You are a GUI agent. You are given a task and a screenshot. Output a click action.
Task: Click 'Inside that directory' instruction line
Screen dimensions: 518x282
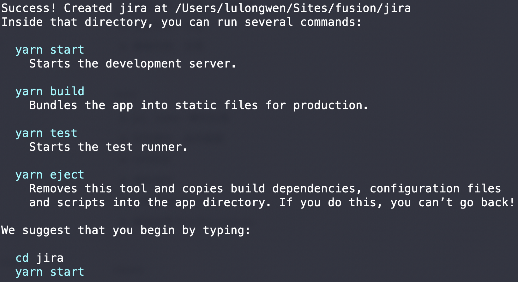[182, 22]
